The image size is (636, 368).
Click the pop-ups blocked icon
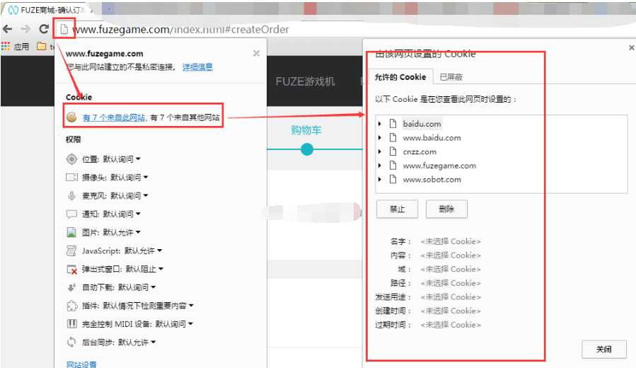tap(71, 269)
